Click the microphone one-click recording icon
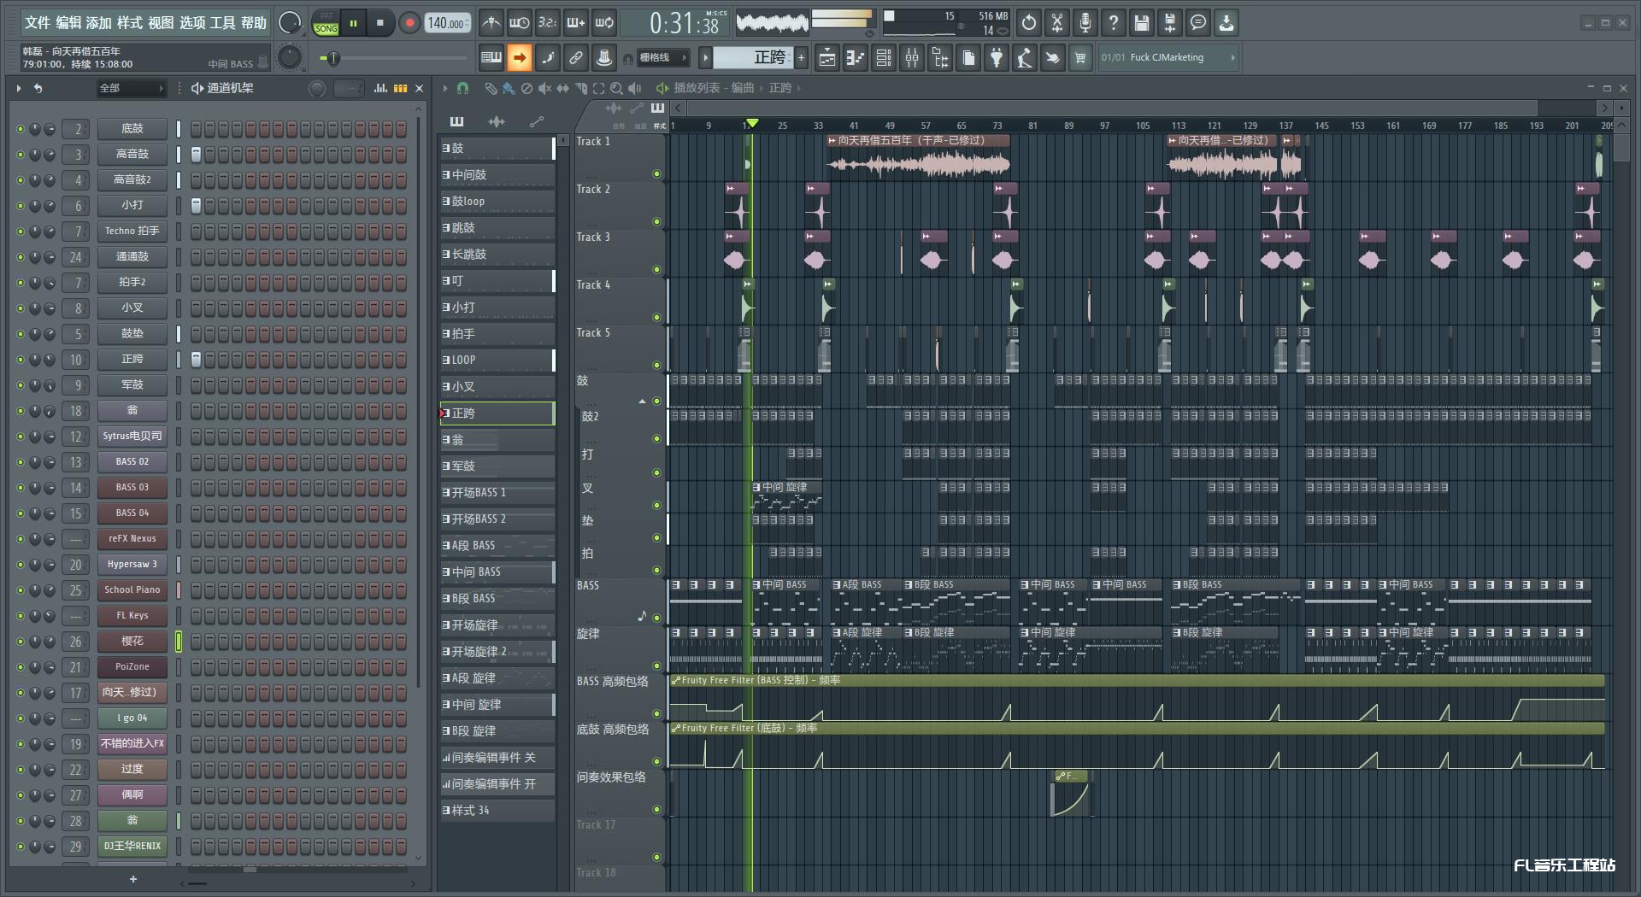Image resolution: width=1641 pixels, height=897 pixels. (1085, 23)
